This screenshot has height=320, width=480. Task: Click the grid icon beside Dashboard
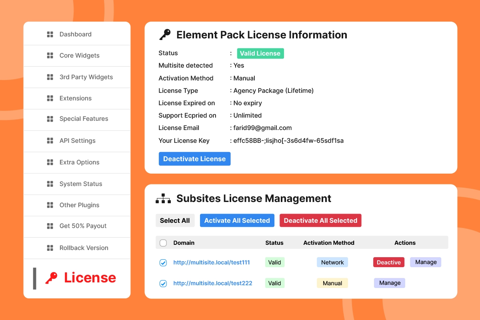tap(50, 34)
